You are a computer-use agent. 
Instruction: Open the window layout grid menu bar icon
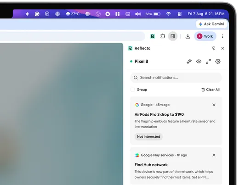pos(118,14)
